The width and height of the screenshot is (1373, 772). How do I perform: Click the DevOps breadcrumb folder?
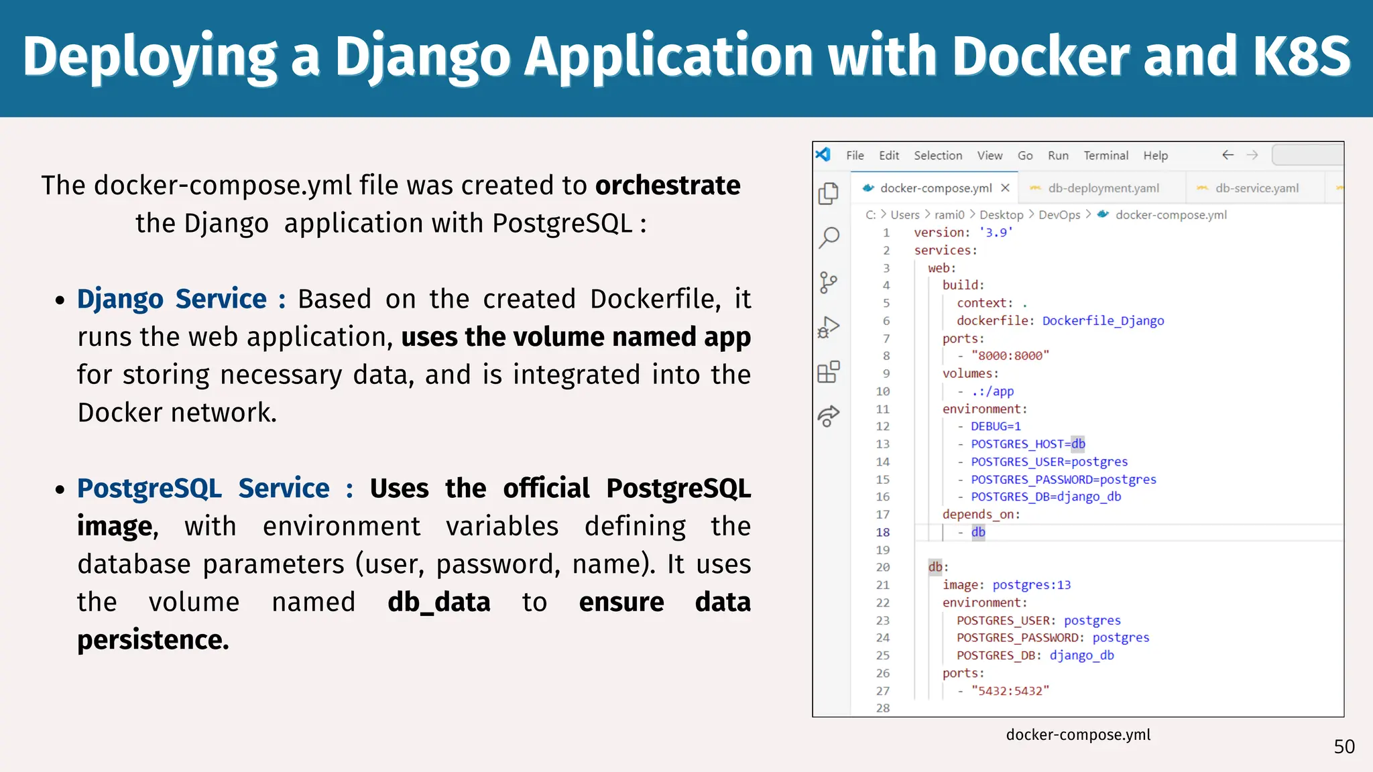pyautogui.click(x=1059, y=215)
